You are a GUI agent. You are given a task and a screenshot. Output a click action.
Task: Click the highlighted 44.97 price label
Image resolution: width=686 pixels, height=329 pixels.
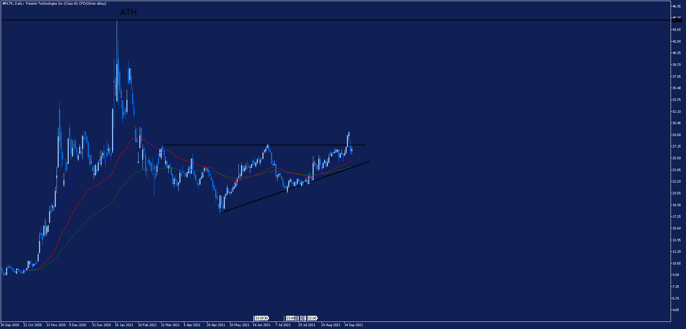pos(676,20)
